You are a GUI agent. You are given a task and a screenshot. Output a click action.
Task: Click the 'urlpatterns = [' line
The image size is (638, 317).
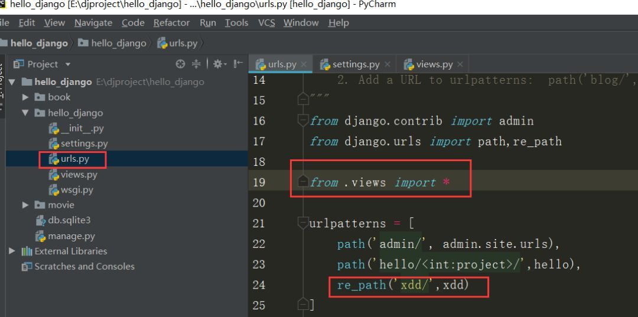coord(362,223)
